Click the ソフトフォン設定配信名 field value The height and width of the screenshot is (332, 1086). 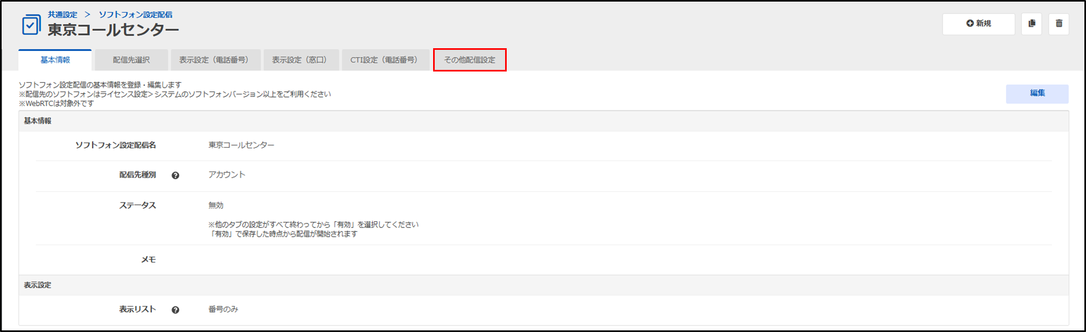pos(241,145)
